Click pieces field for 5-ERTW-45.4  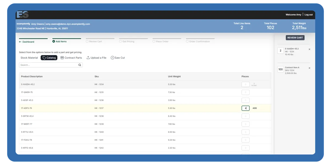pyautogui.click(x=245, y=116)
